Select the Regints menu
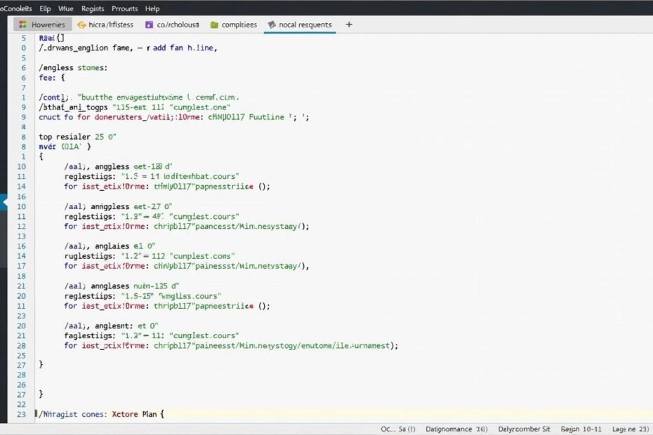 (93, 8)
